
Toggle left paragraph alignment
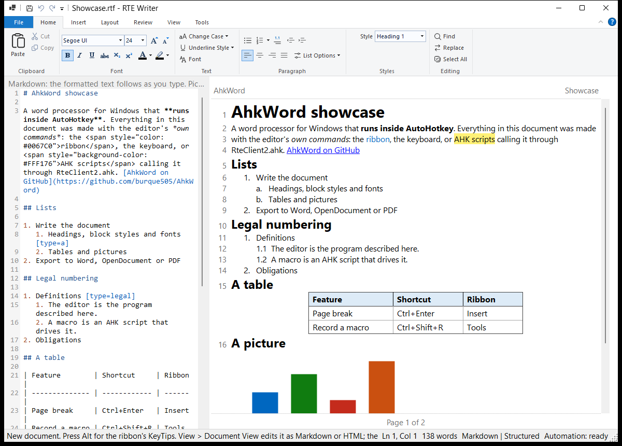(x=247, y=55)
